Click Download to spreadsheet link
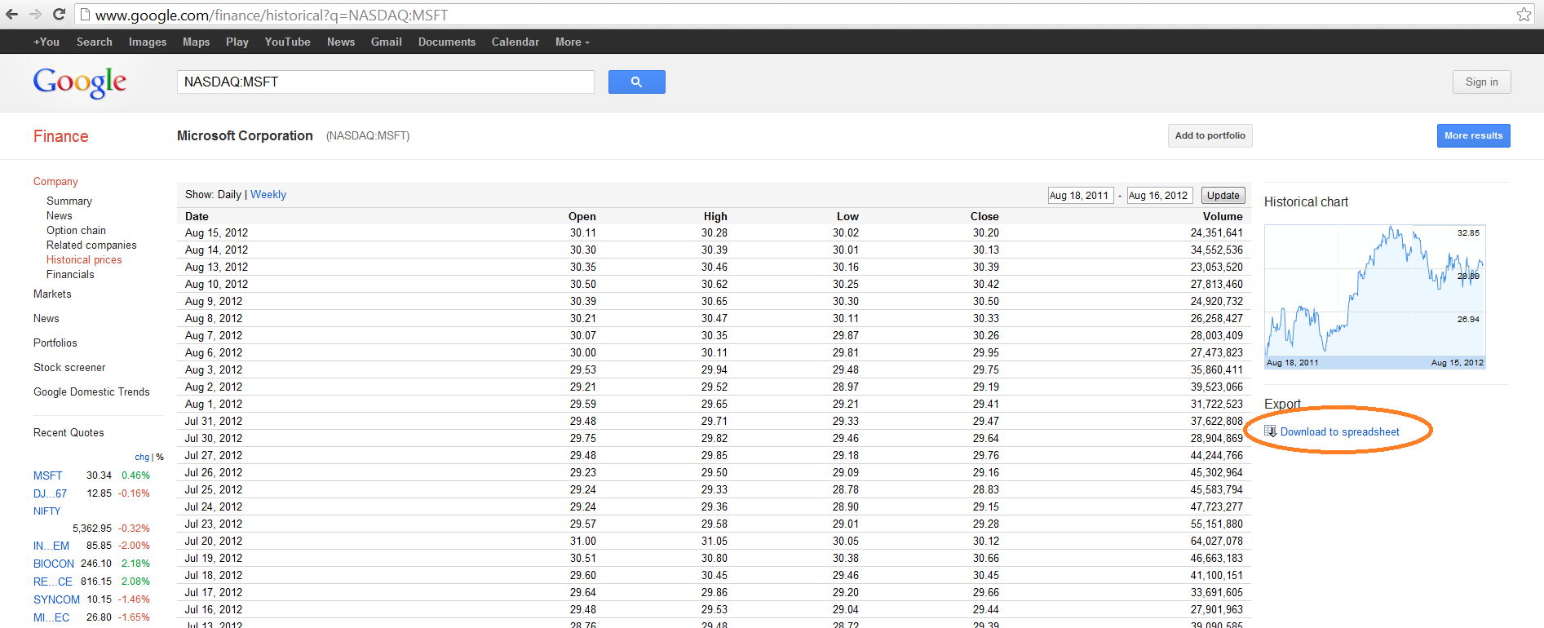Image resolution: width=1544 pixels, height=628 pixels. pos(1339,431)
